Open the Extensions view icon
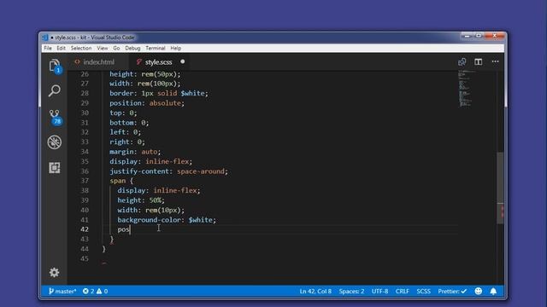The image size is (547, 307). coord(55,168)
